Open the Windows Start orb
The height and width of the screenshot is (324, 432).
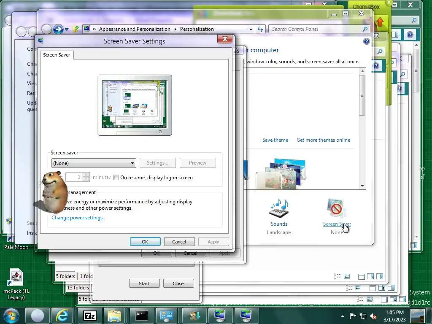[x=11, y=316]
